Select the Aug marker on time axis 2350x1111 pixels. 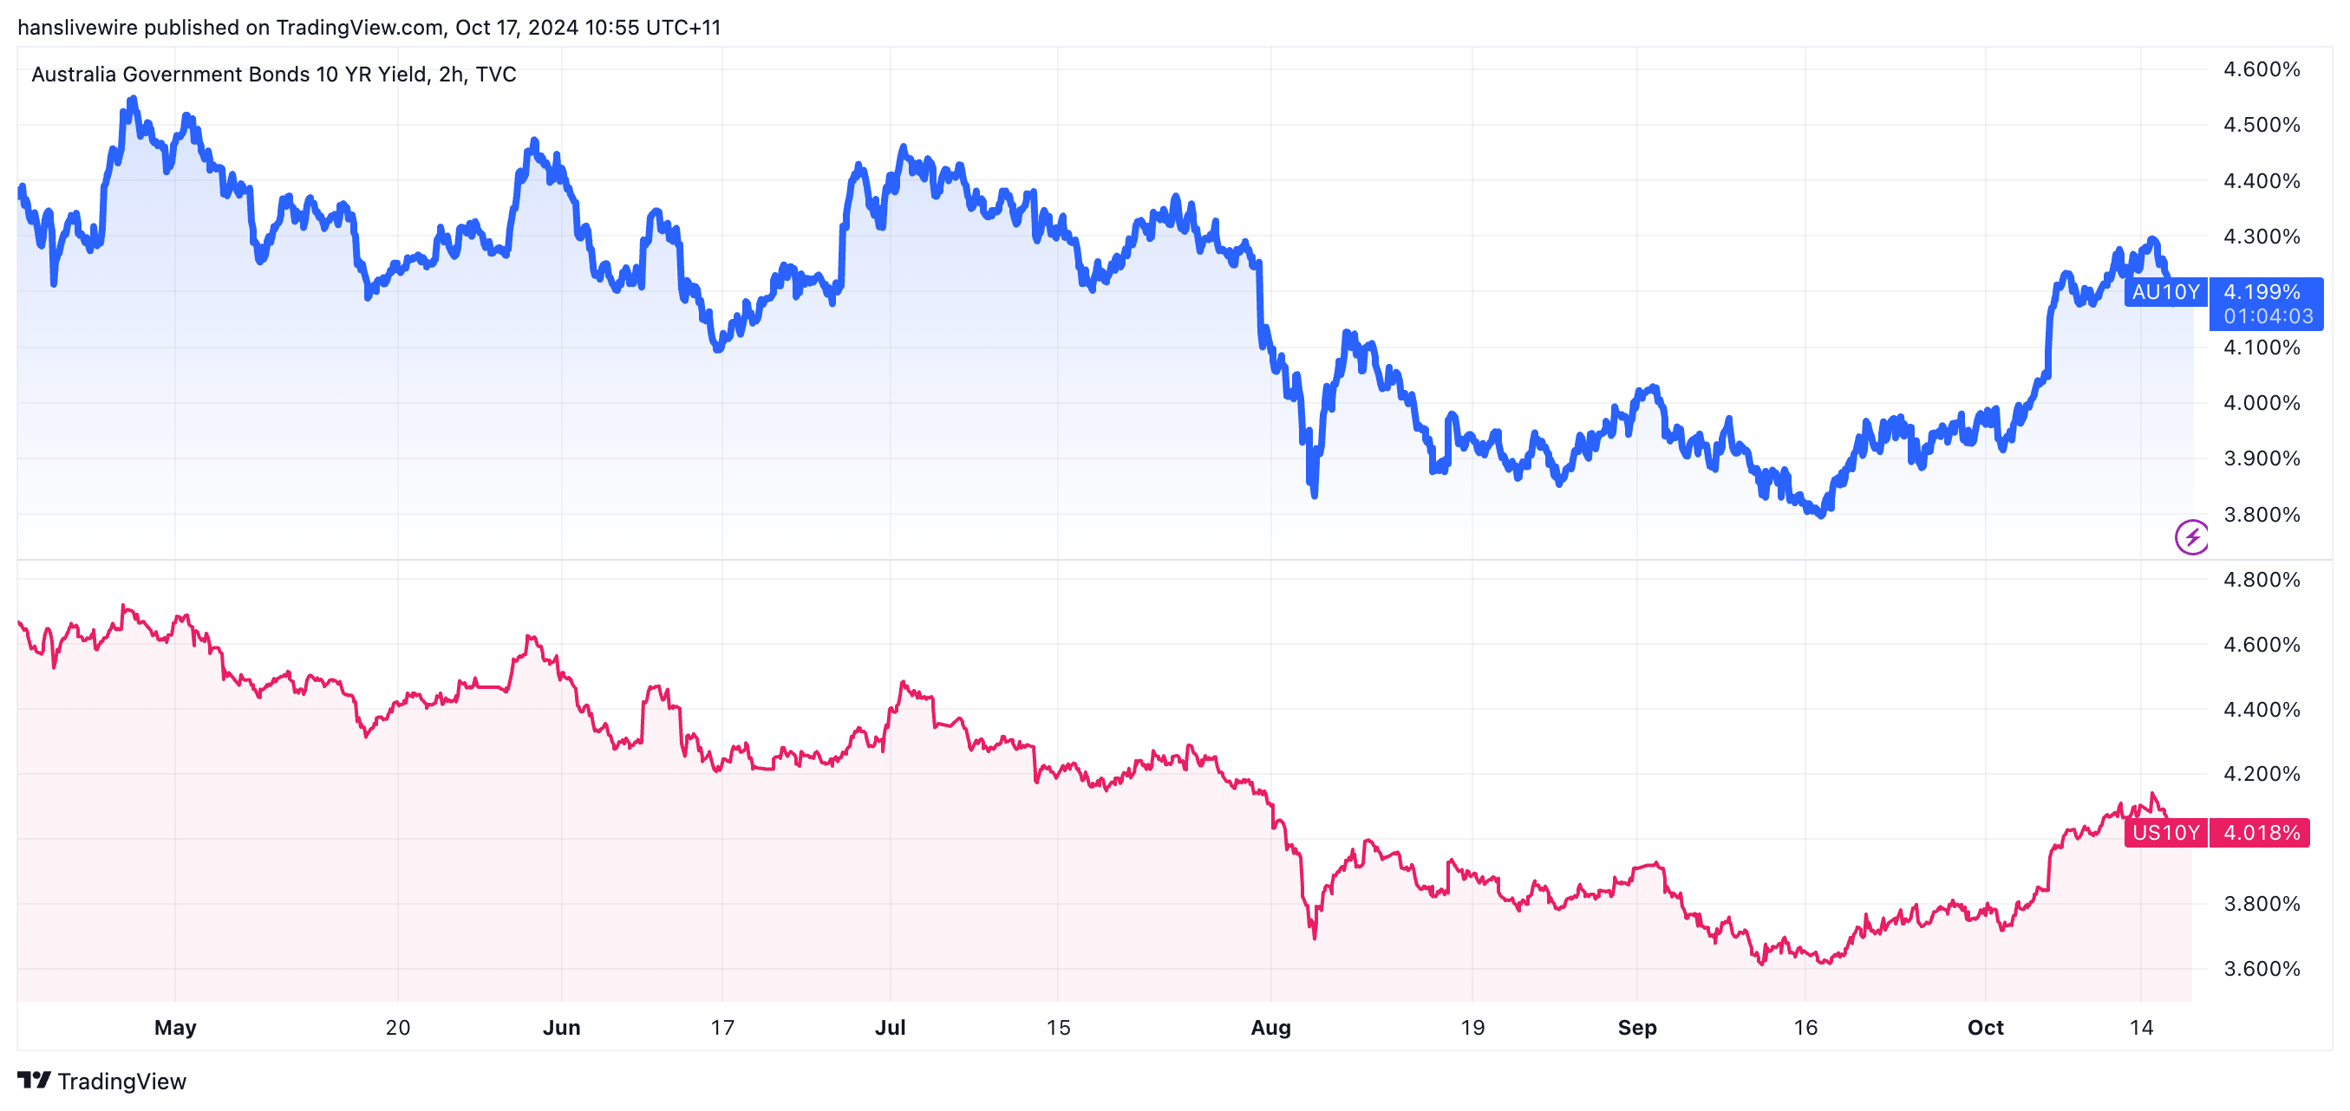pyautogui.click(x=1270, y=1027)
